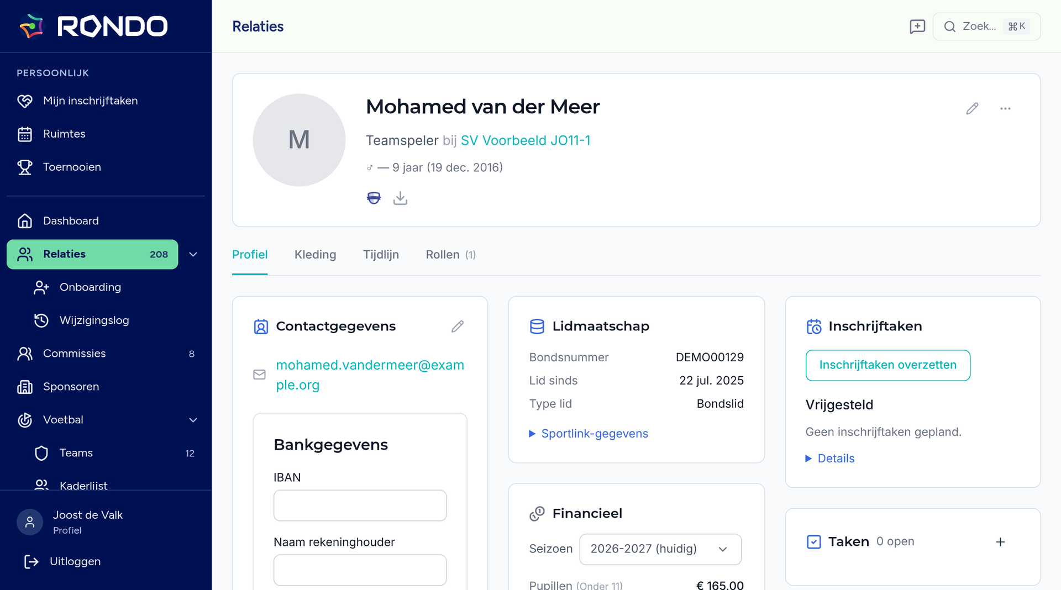
Task: Add a task with the plus icon
Action: click(x=1000, y=542)
